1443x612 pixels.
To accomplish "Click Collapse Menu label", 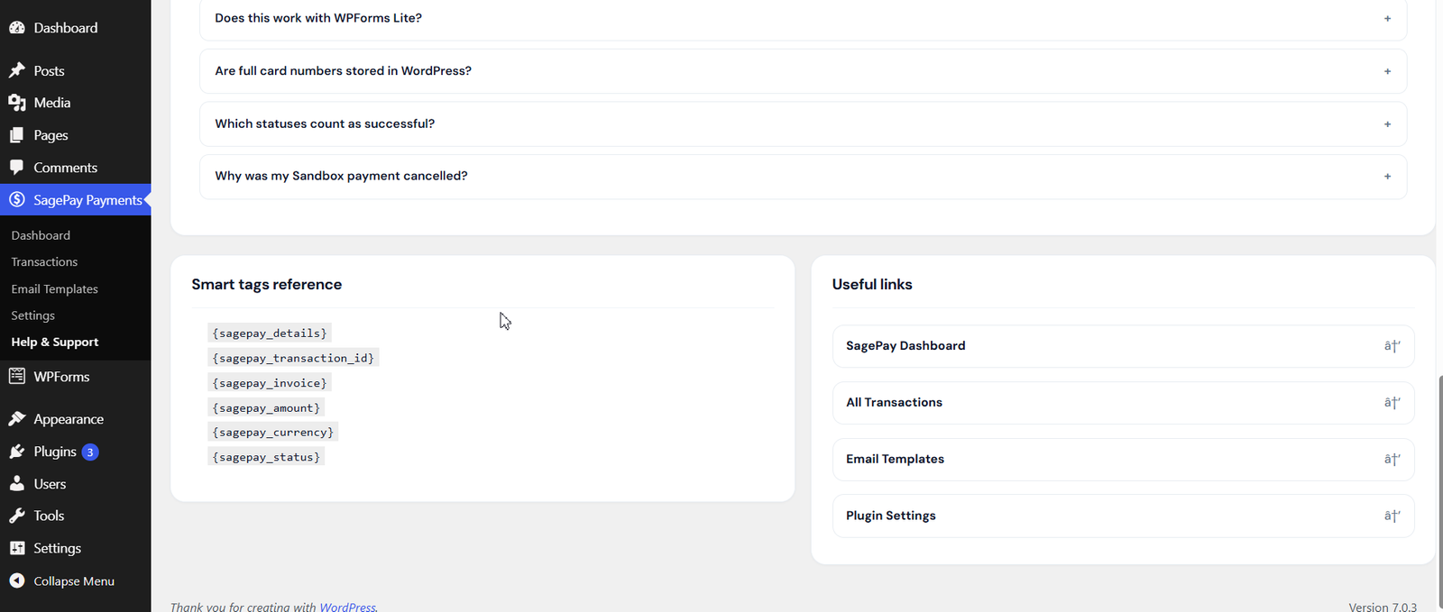I will [x=74, y=581].
